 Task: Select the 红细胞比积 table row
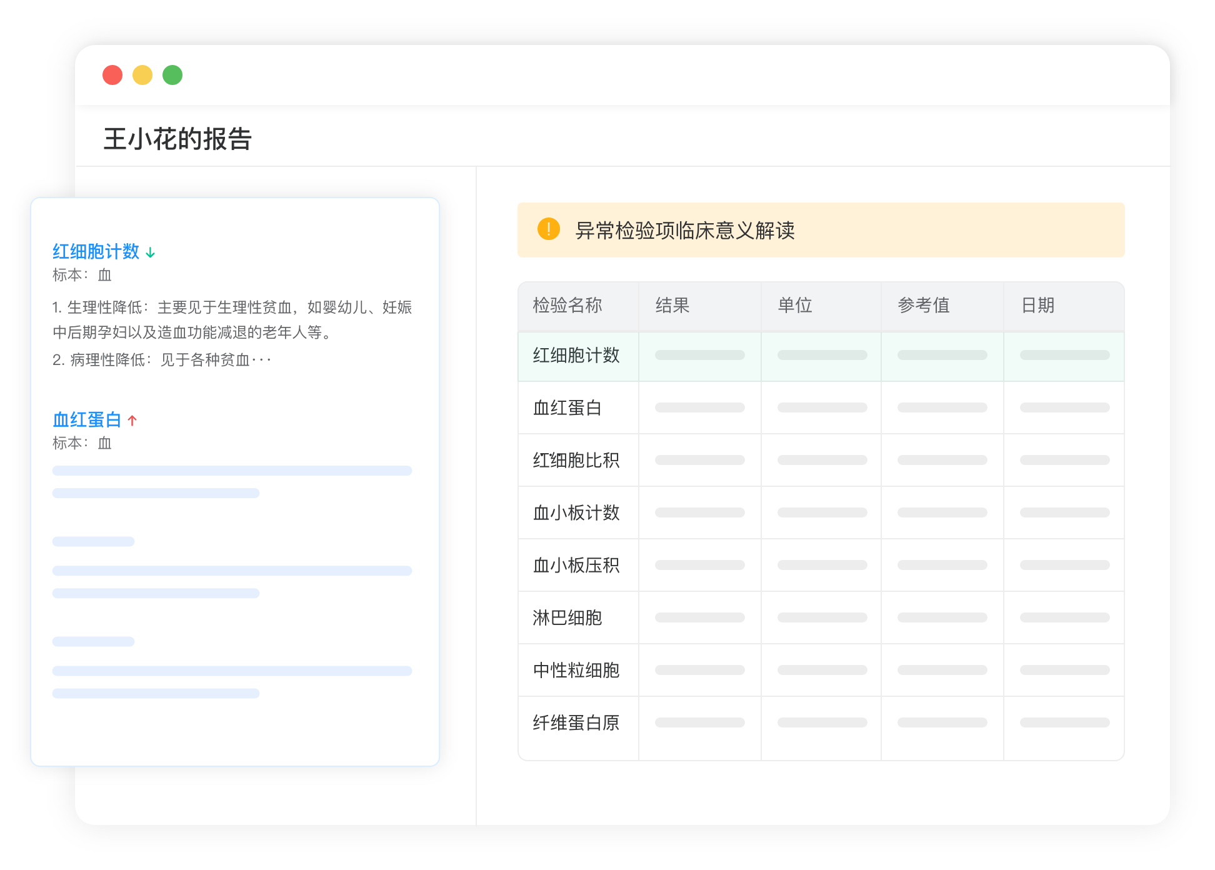pos(576,461)
